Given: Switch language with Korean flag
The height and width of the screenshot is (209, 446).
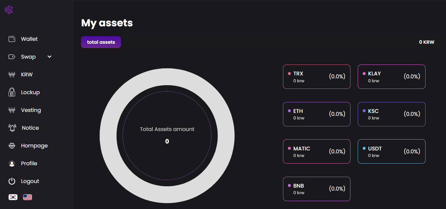Looking at the screenshot, I should [x=13, y=197].
